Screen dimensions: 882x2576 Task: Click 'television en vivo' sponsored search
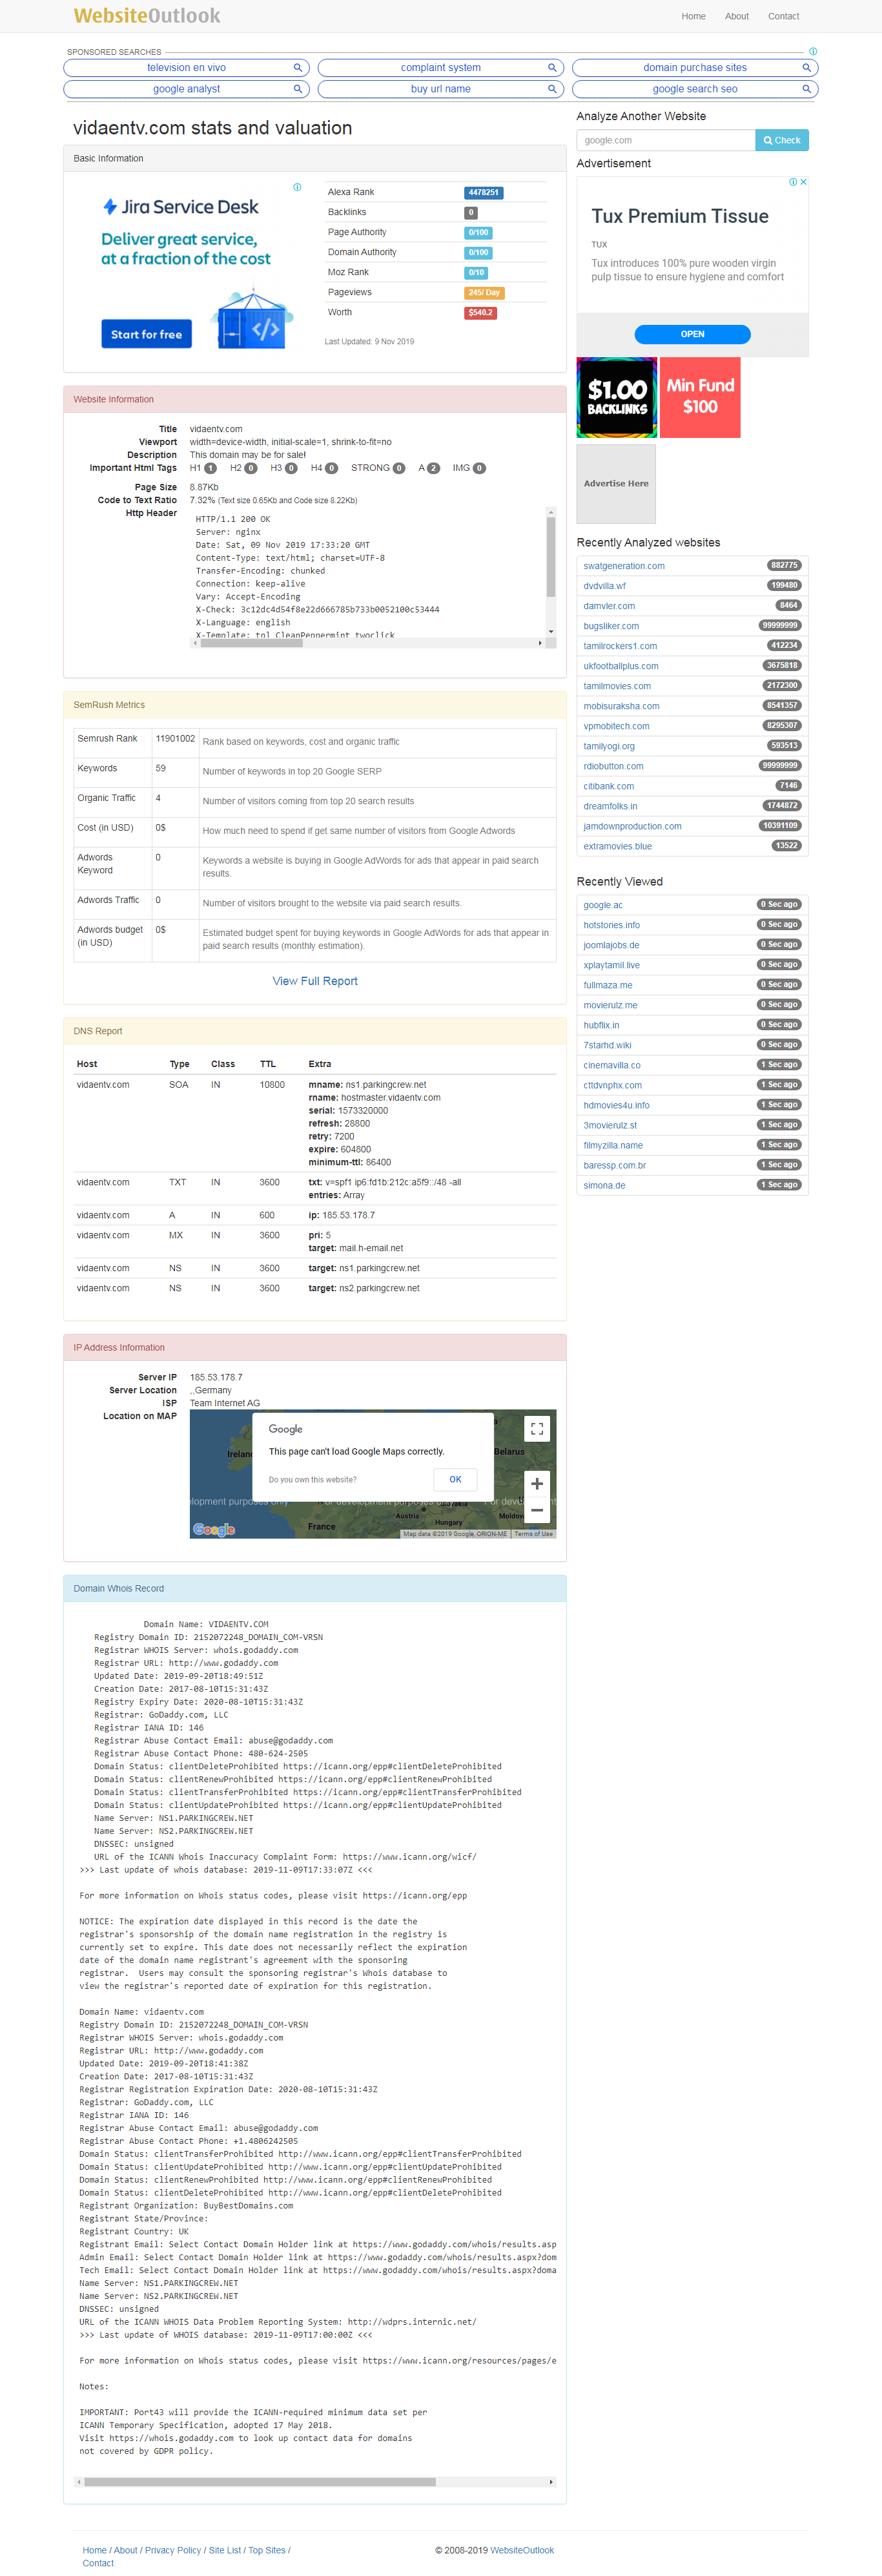[186, 68]
